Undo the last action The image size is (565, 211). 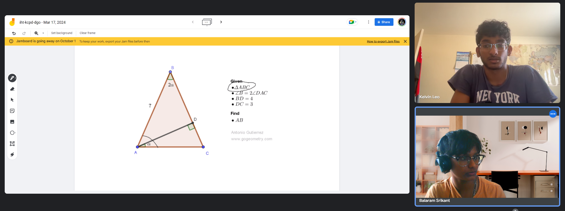tap(14, 33)
